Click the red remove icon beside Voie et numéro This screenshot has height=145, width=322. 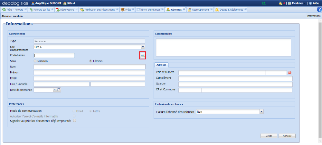(289, 73)
